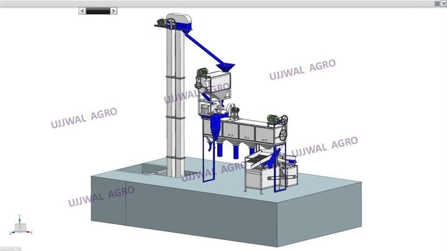Select the blue cyclone separator cone
The width and height of the screenshot is (447, 251).
216,128
